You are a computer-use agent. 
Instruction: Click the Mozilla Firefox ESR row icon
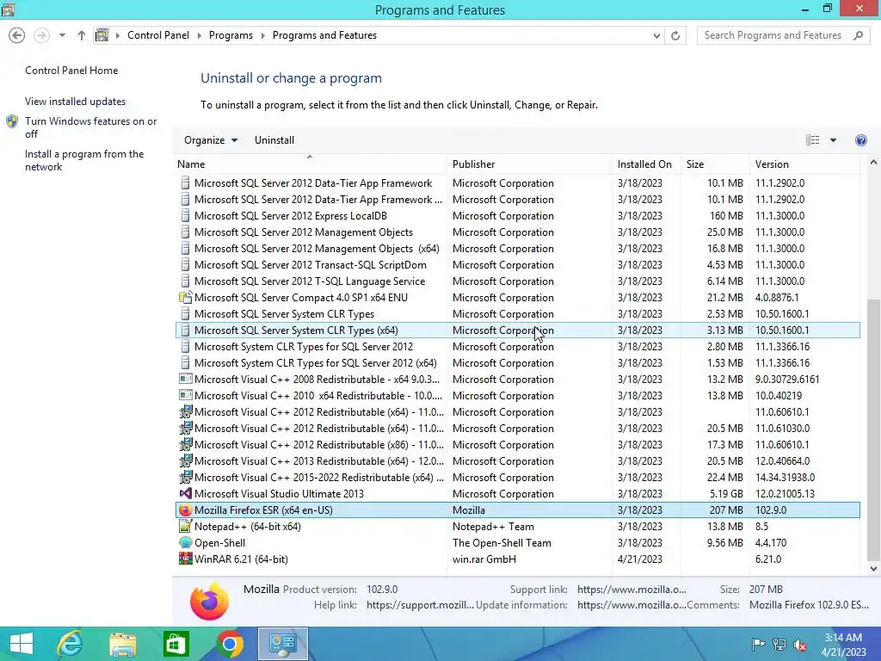[x=185, y=510]
